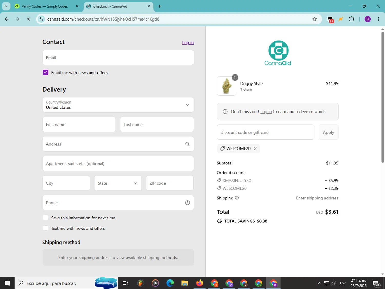Open the State dropdown
Viewport: 385px width, 289px height.
(118, 183)
